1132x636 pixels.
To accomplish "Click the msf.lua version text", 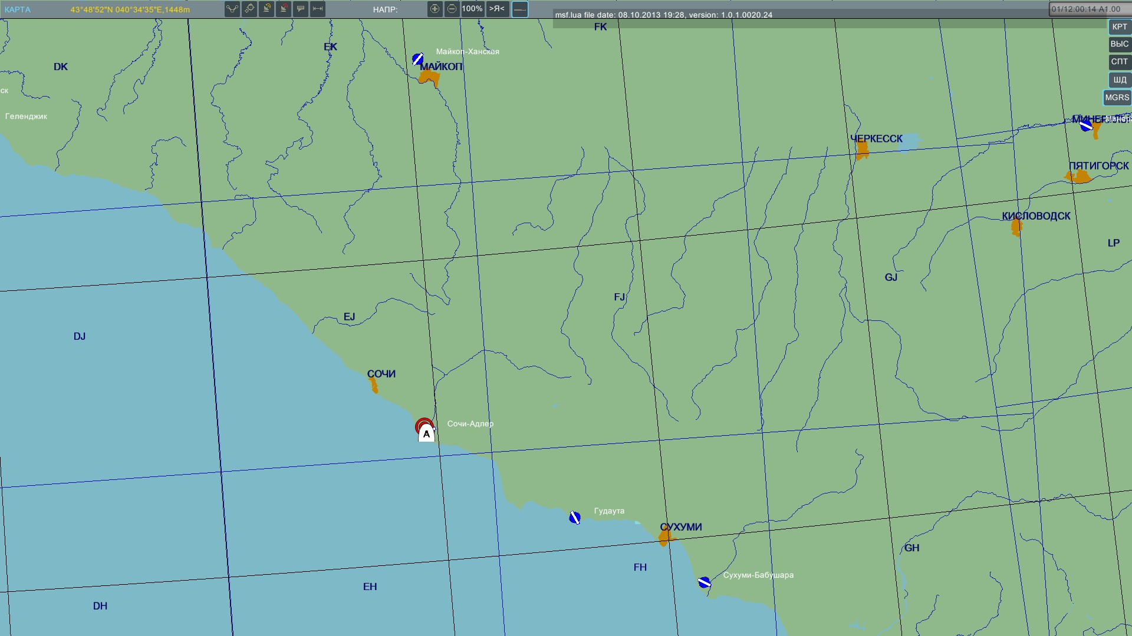I will 663,15.
